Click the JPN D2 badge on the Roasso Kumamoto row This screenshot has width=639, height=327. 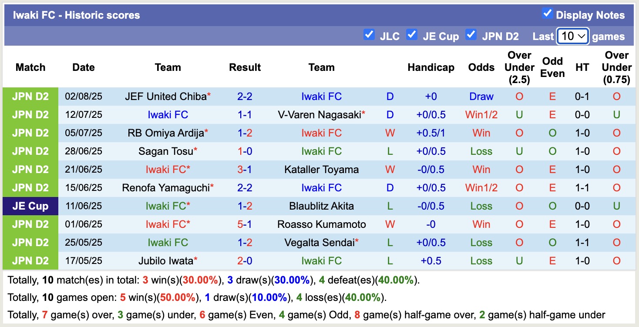pyautogui.click(x=30, y=224)
